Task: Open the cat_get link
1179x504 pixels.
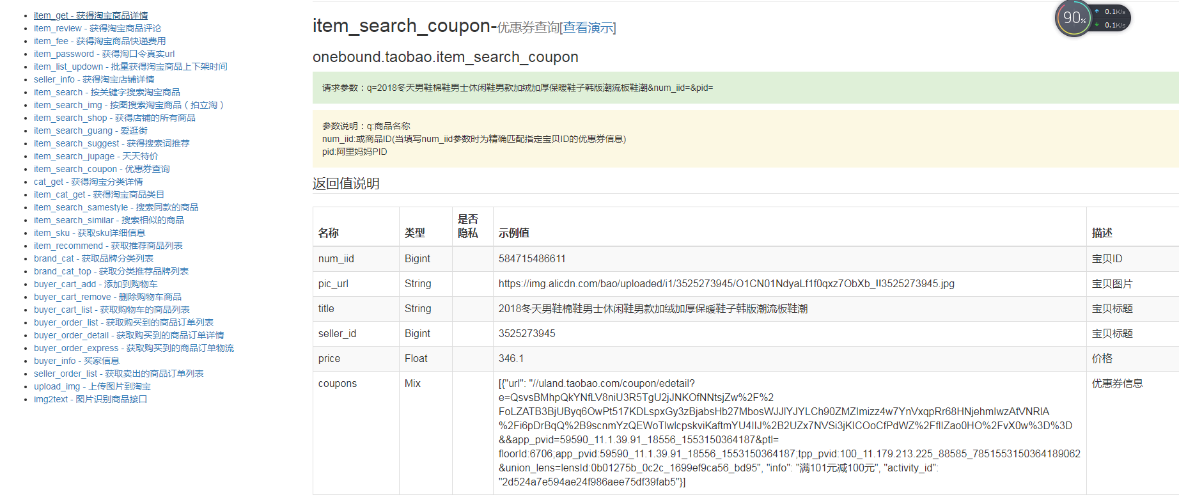Action: click(88, 182)
